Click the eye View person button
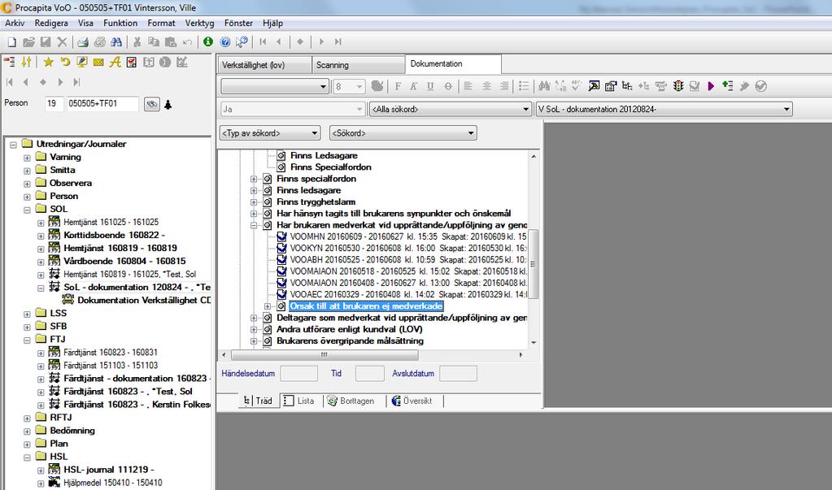The height and width of the screenshot is (490, 832). 152,104
